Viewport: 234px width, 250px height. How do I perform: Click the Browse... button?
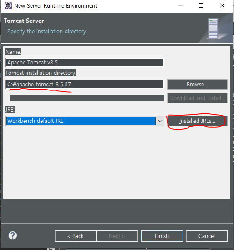197,85
